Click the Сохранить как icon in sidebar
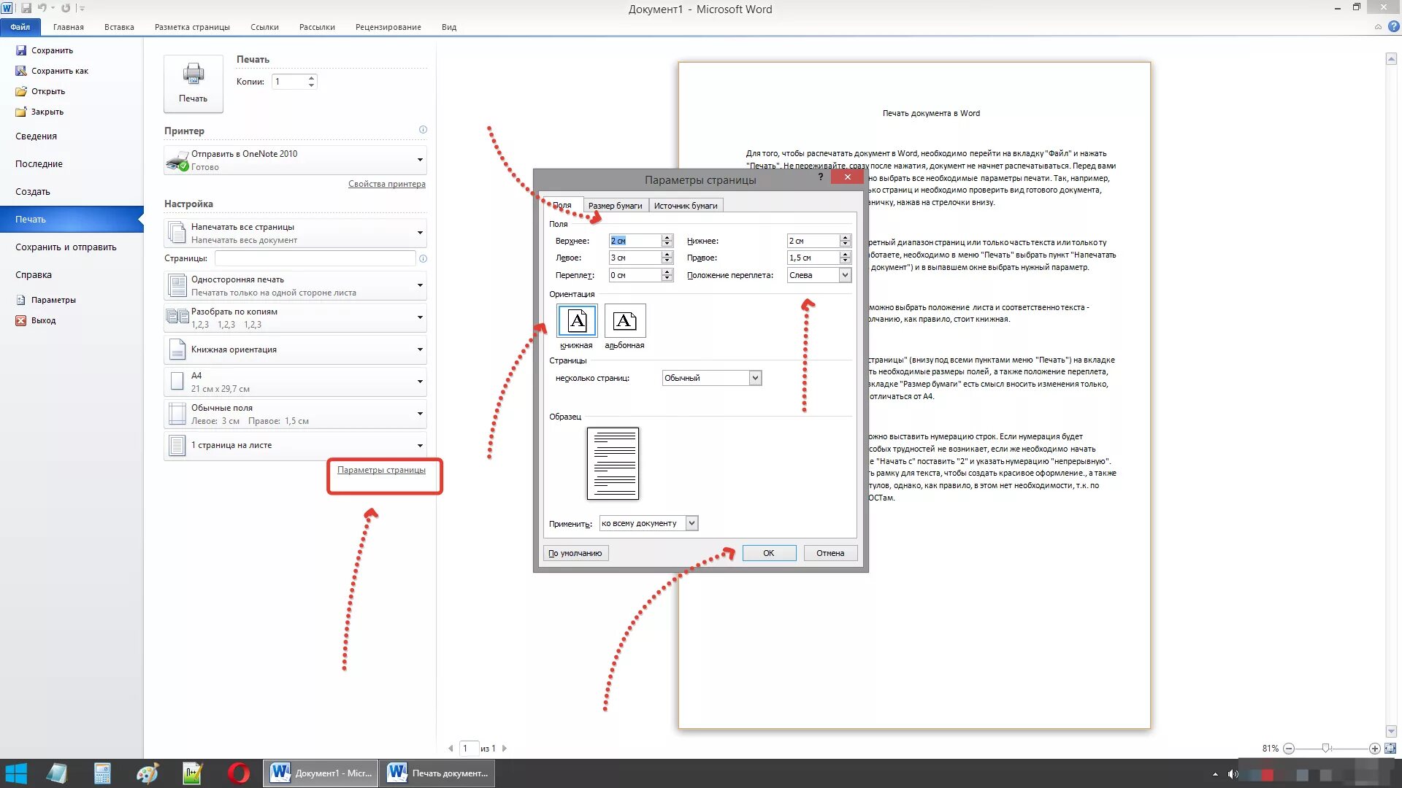This screenshot has height=788, width=1402. 20,71
